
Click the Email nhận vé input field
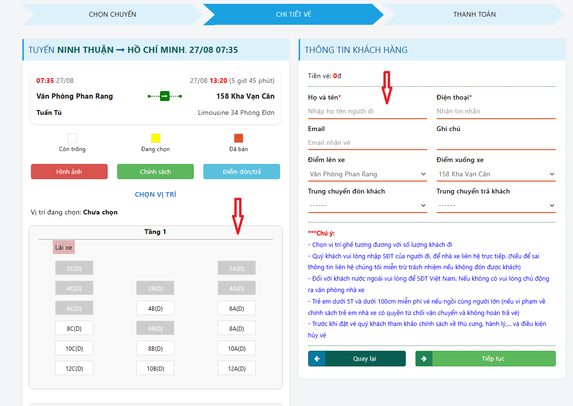[367, 143]
